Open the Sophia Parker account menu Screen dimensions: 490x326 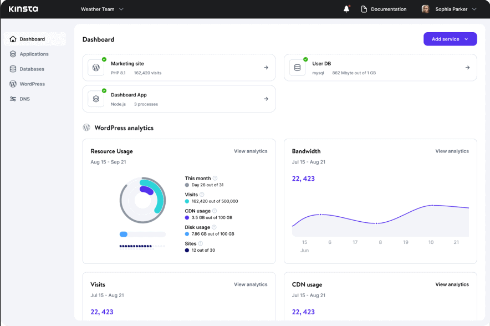click(x=448, y=9)
